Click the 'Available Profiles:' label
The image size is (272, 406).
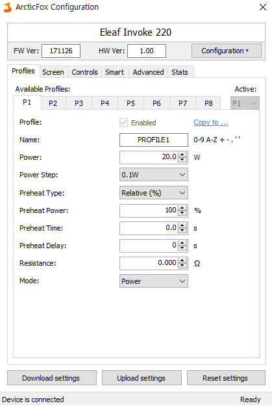[x=43, y=89]
